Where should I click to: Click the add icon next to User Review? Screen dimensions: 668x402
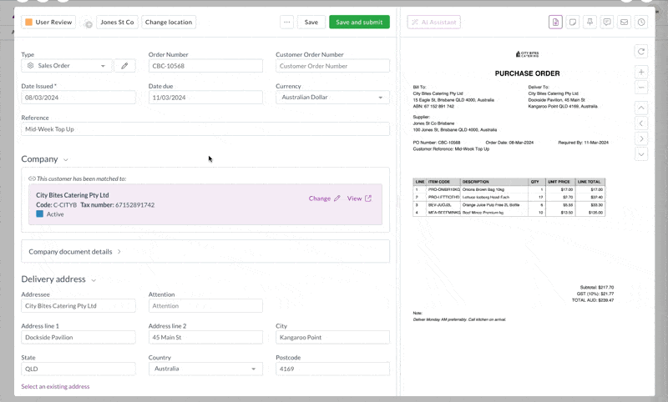tap(88, 24)
